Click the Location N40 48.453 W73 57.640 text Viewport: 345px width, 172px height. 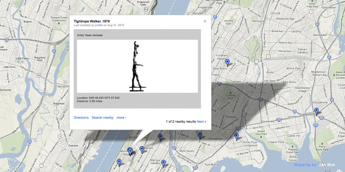pyautogui.click(x=98, y=98)
